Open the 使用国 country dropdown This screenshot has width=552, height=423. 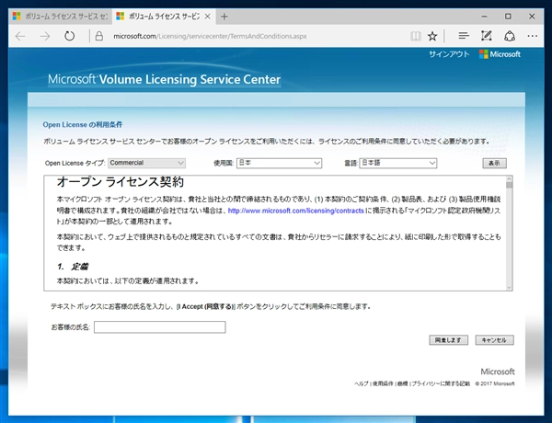click(279, 163)
